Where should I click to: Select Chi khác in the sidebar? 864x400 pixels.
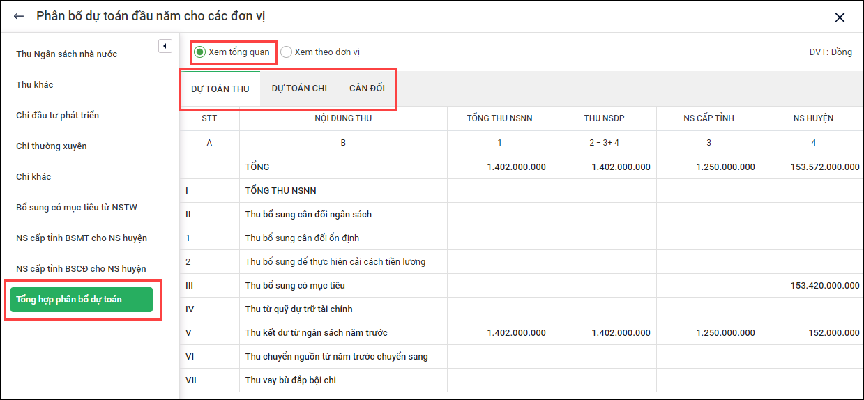(33, 177)
